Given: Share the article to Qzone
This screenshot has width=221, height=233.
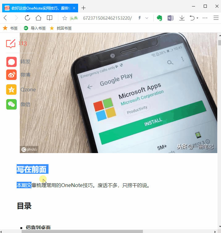Looking at the screenshot, I should [x=11, y=89].
